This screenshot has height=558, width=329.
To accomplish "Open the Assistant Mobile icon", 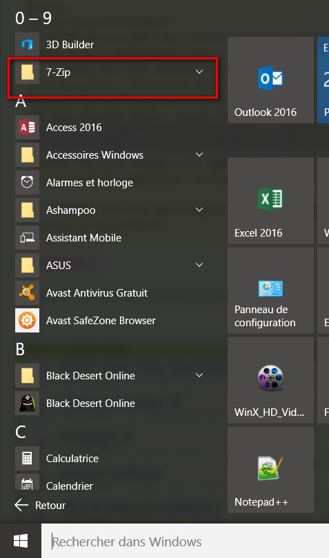I will [27, 238].
